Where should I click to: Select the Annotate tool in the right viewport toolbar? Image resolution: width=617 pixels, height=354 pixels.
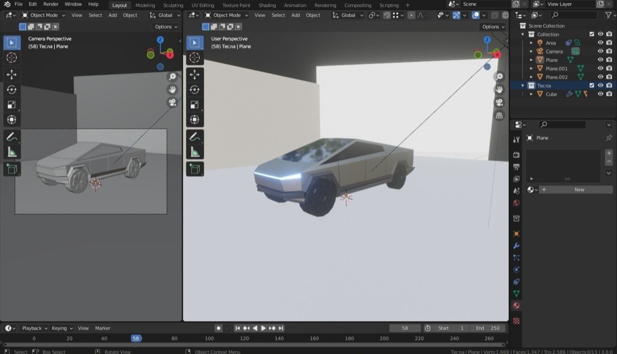click(195, 137)
